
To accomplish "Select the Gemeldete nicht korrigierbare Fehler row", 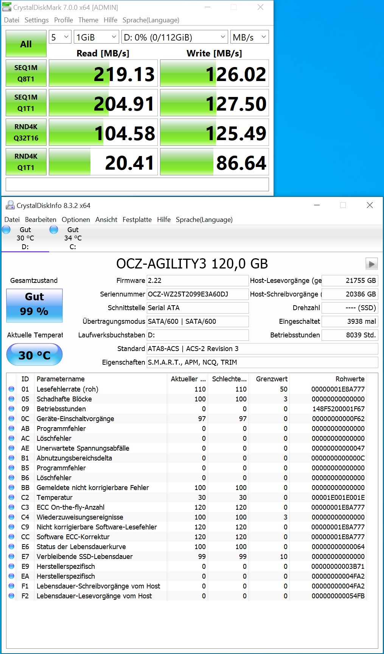I will point(187,488).
